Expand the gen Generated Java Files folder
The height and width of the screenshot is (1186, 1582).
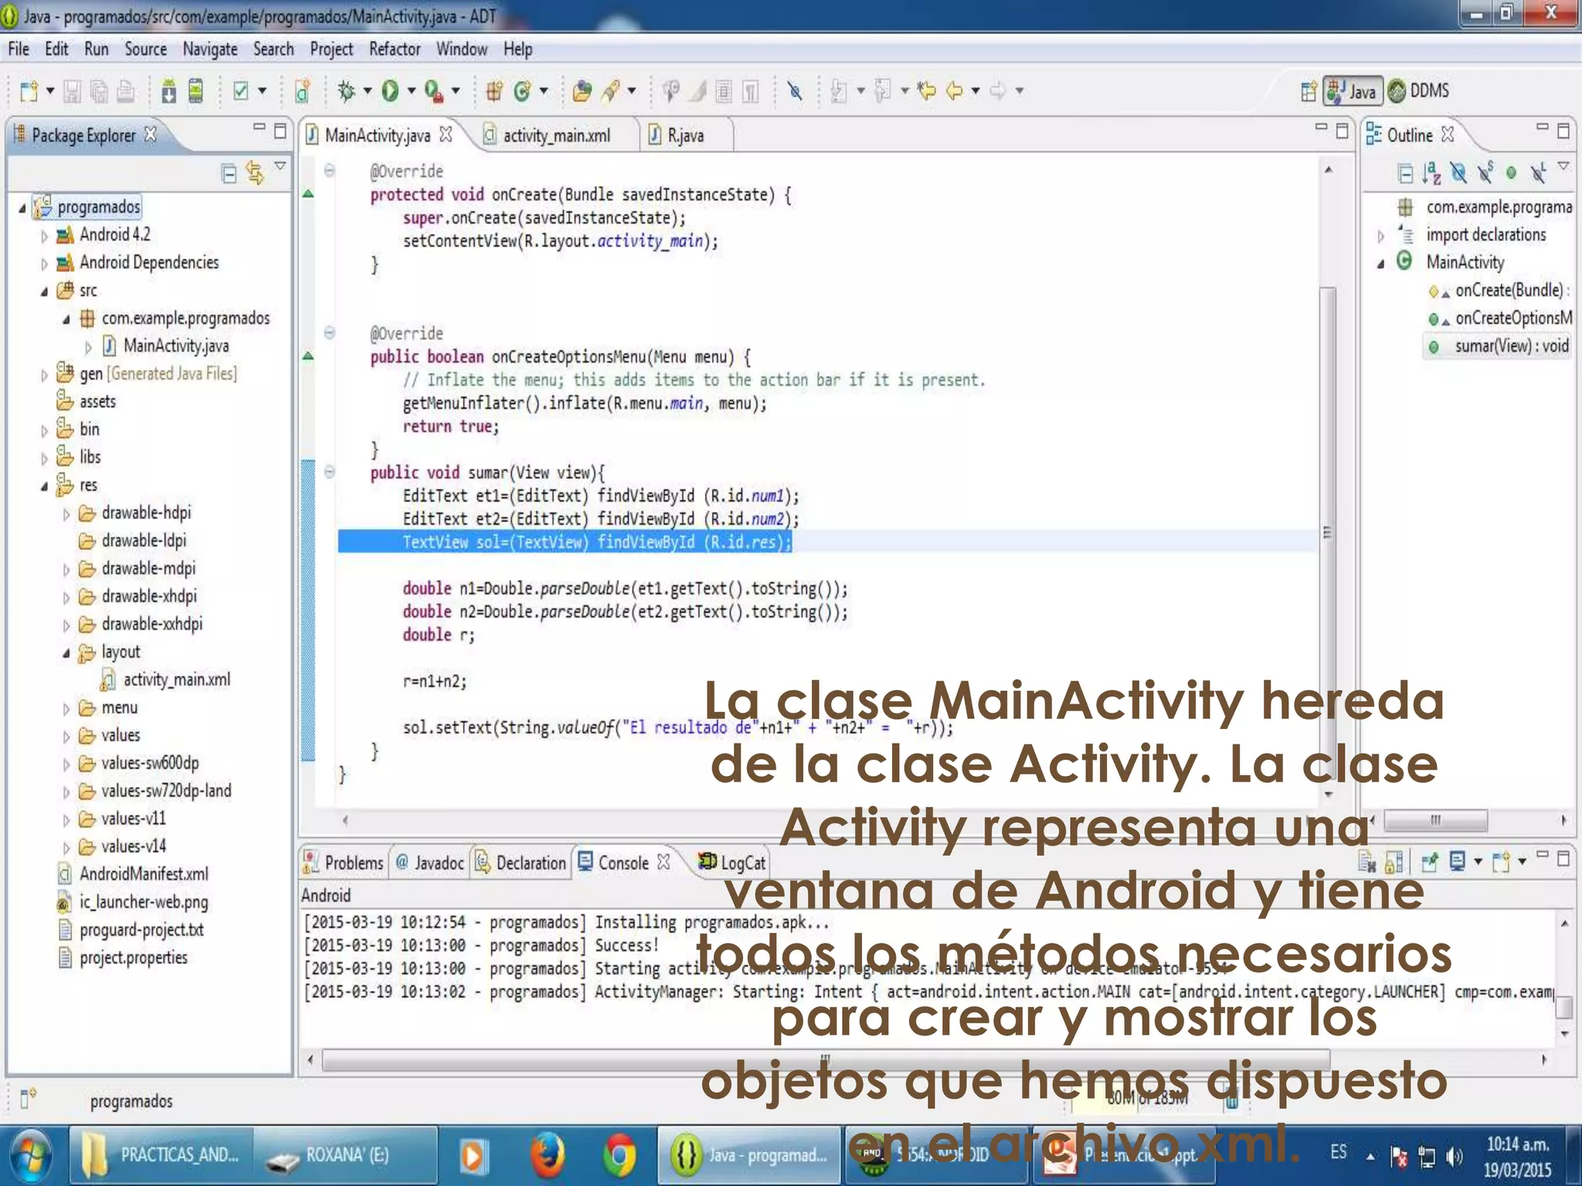click(x=44, y=374)
